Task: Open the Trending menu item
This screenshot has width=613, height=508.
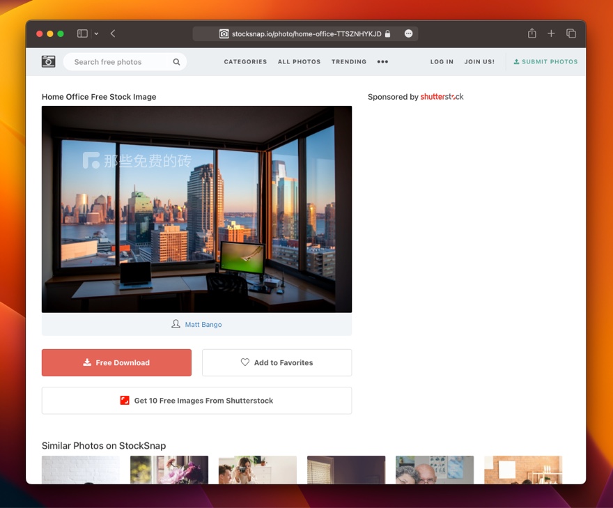Action: coord(349,62)
